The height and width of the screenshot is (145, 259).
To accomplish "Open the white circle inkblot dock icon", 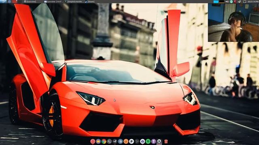I will 132,141.
